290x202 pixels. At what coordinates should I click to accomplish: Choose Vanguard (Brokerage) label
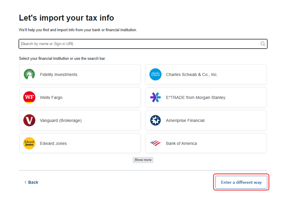[x=61, y=120]
